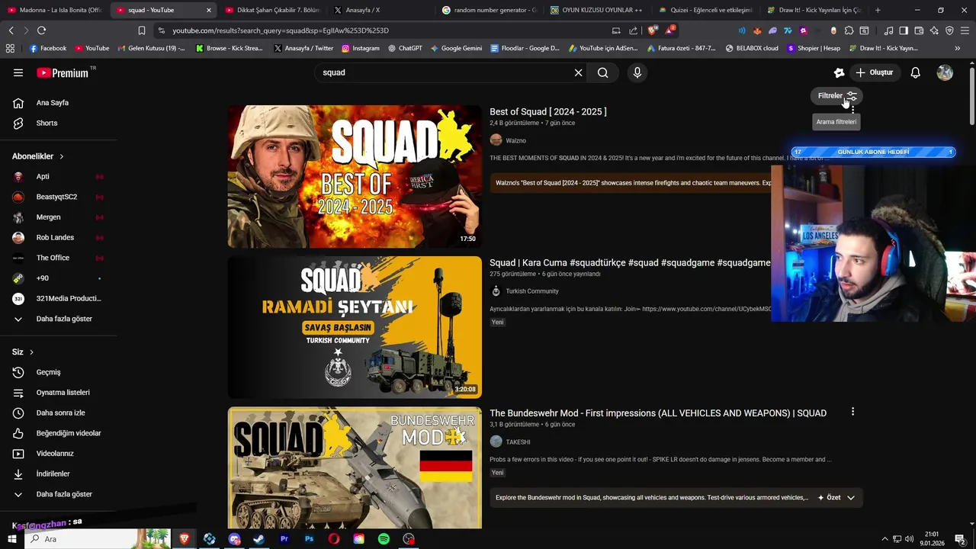Screen dimensions: 976x549
Task: Open Spotify from the taskbar
Action: [x=384, y=539]
